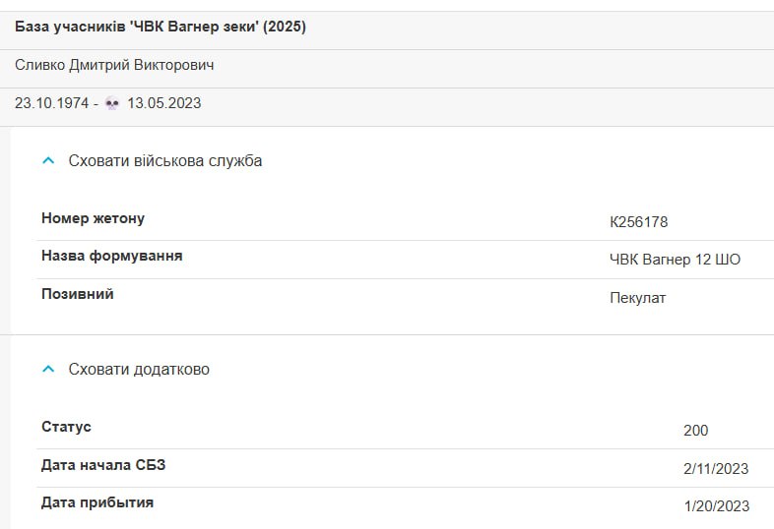Collapse the додатково section chevron
The height and width of the screenshot is (529, 774).
click(x=48, y=369)
